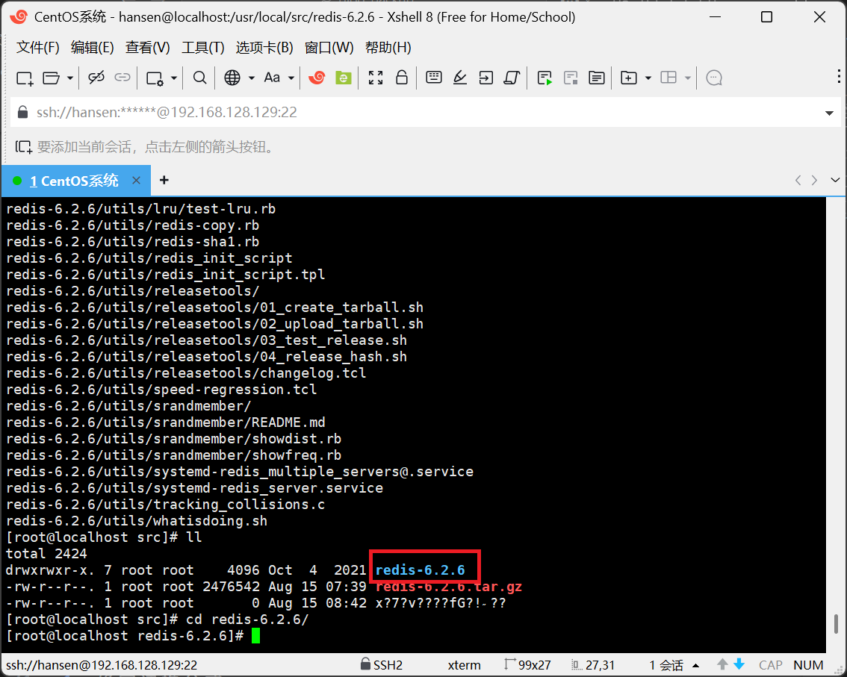Click the highlighter pen toolbar icon
The height and width of the screenshot is (677, 847).
point(460,78)
